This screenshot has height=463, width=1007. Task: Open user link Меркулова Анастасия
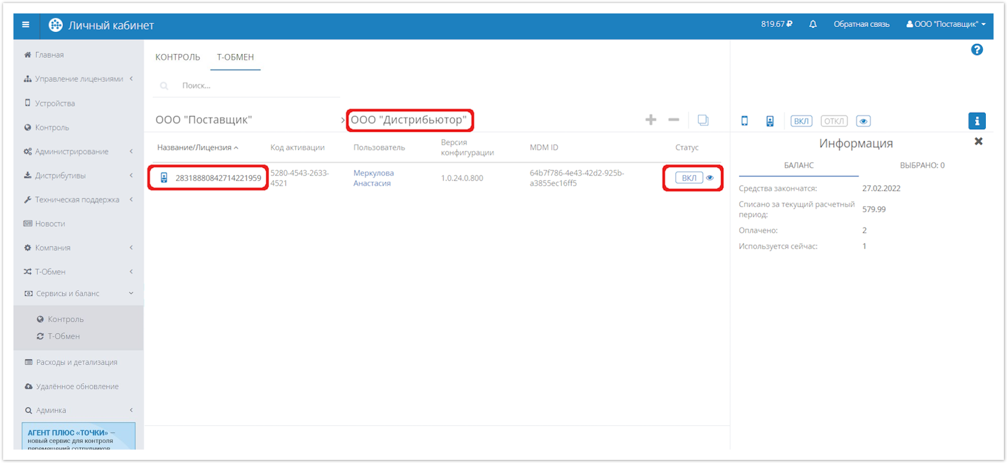373,178
